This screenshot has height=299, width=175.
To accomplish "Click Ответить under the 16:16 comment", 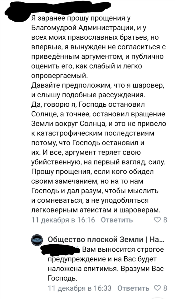I will pyautogui.click(x=117, y=220).
